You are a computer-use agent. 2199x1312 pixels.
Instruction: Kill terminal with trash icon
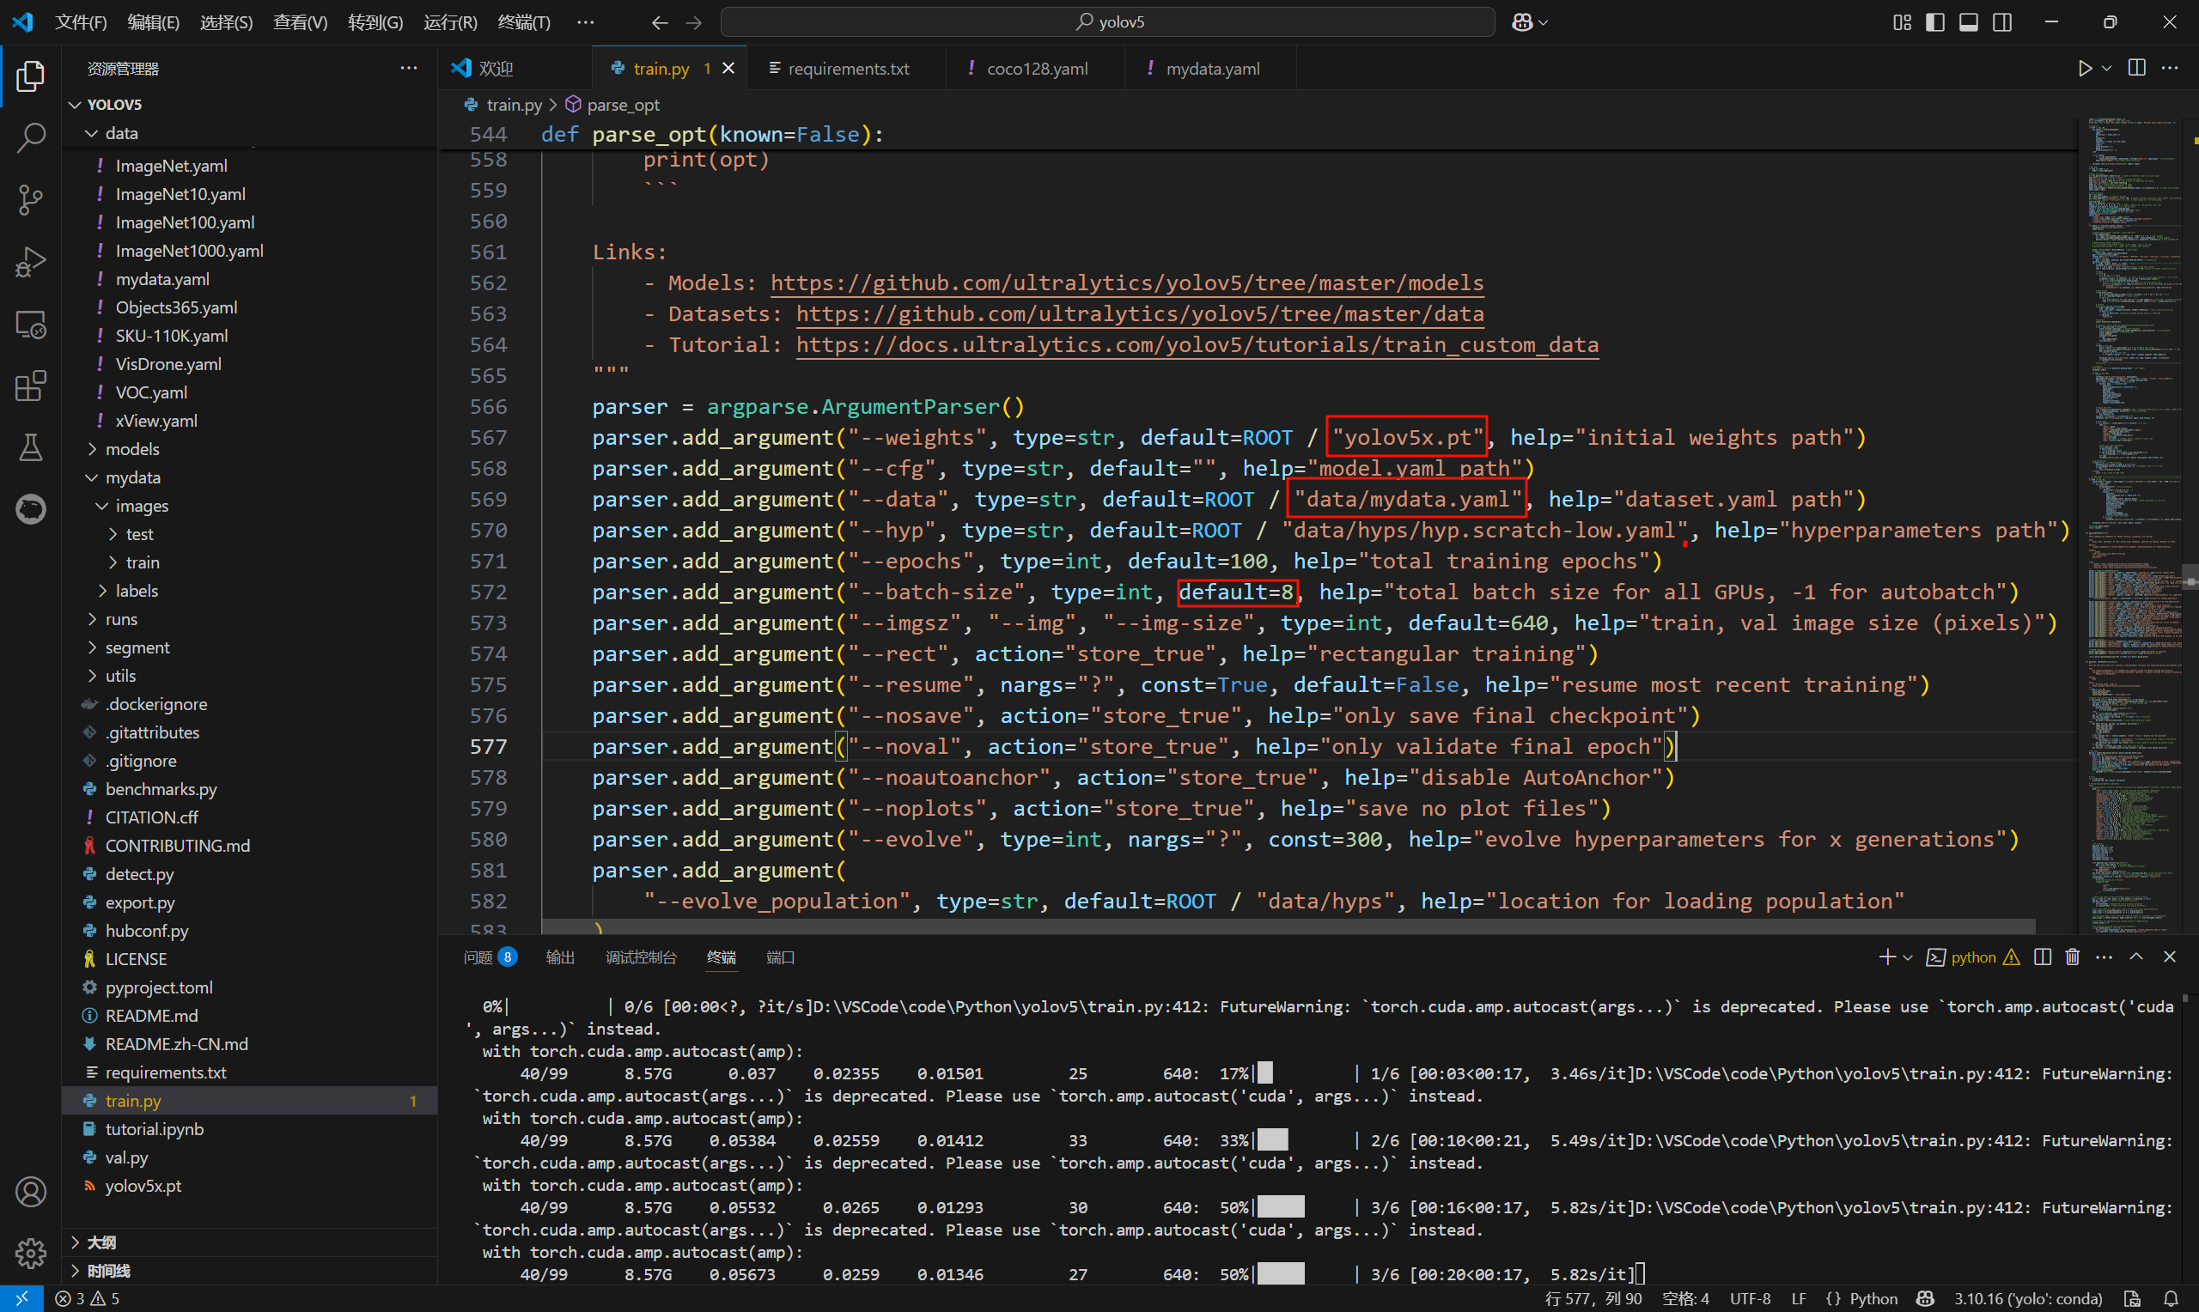[2073, 957]
